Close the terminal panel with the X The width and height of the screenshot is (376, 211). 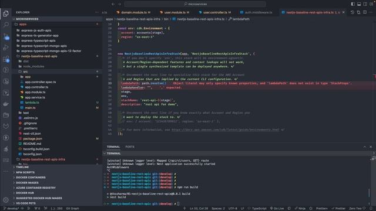pyautogui.click(x=371, y=147)
